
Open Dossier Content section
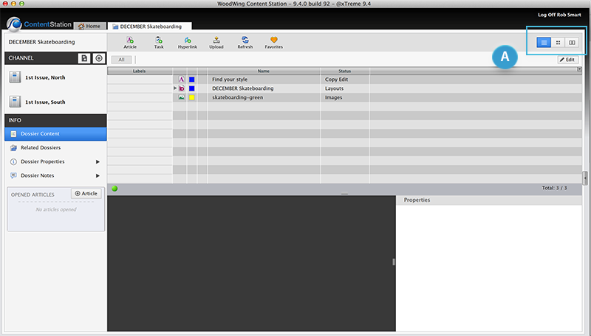(x=55, y=134)
